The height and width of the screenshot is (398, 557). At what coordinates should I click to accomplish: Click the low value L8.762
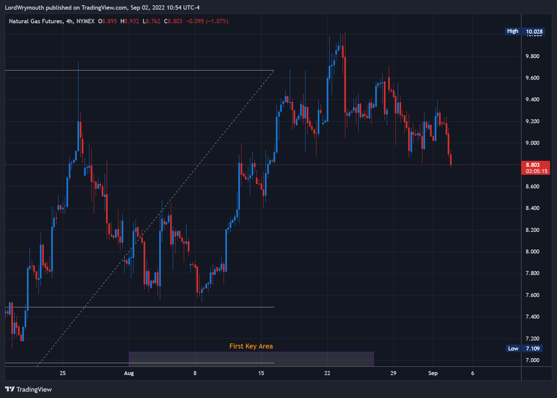(x=152, y=21)
